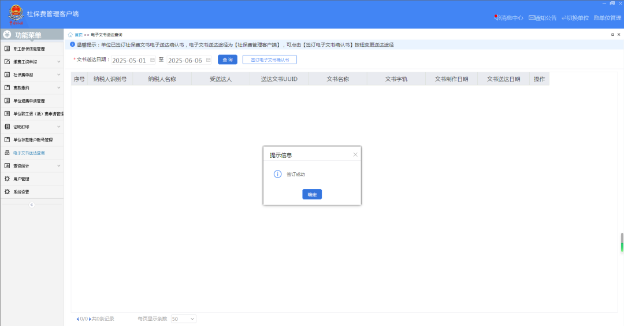The image size is (624, 326).
Task: Open 用户管理 menu item
Action: coord(21,179)
